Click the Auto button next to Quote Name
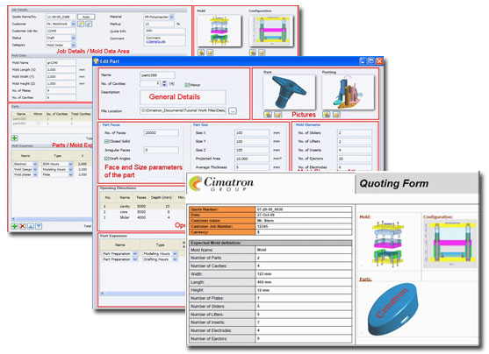 click(86, 17)
